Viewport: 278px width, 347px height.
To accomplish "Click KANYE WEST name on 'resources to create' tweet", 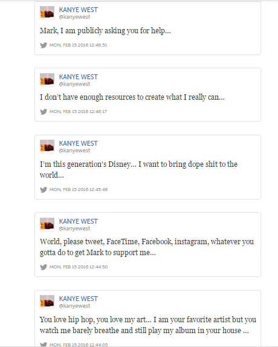I will coord(79,77).
